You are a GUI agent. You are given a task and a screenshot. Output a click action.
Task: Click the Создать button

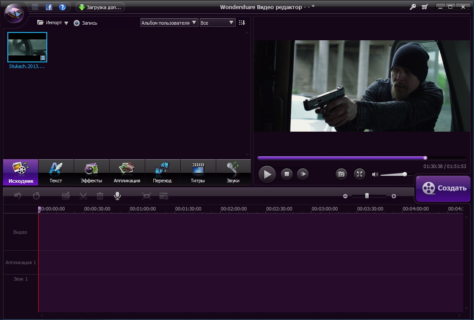[x=443, y=188]
